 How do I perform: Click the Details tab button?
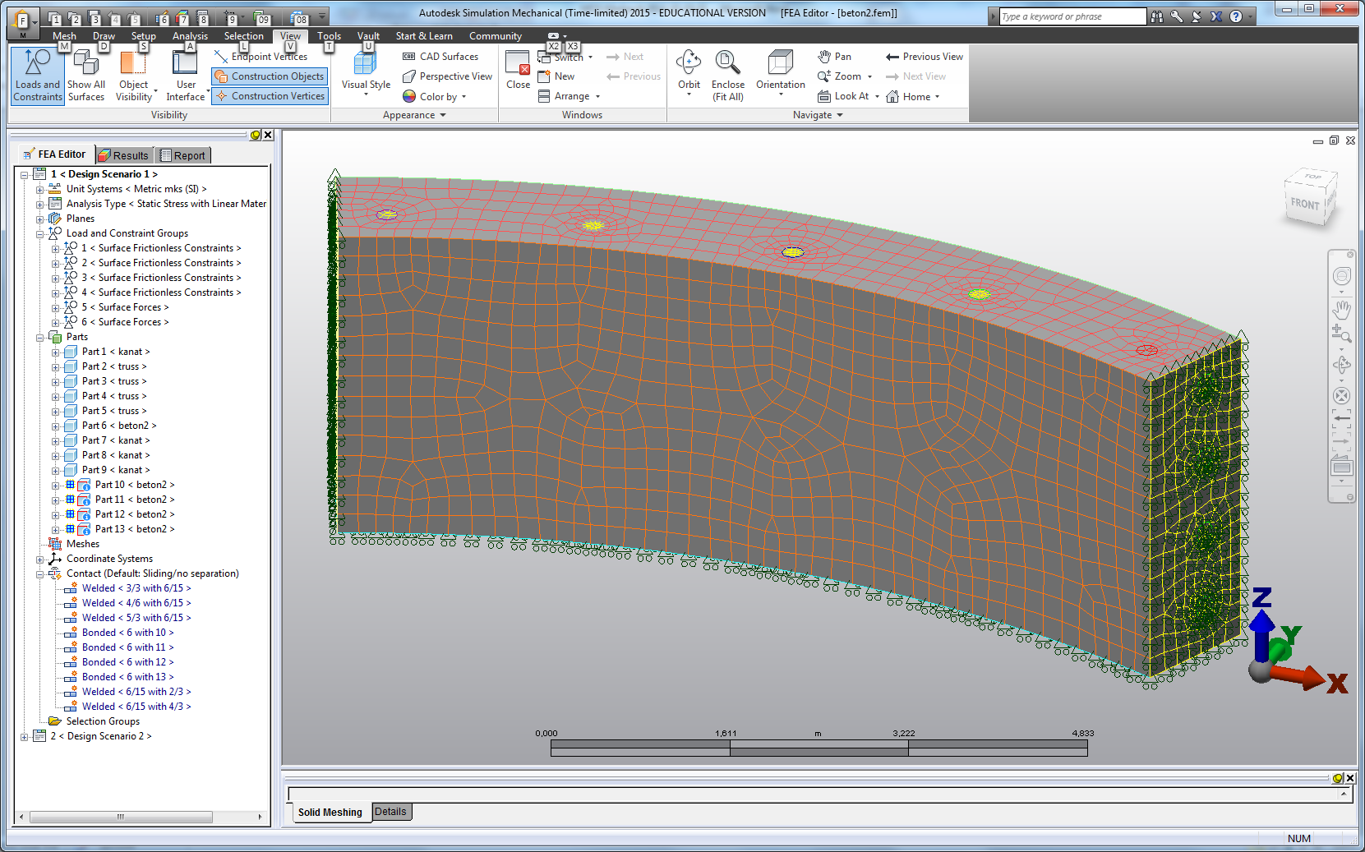[x=390, y=812]
